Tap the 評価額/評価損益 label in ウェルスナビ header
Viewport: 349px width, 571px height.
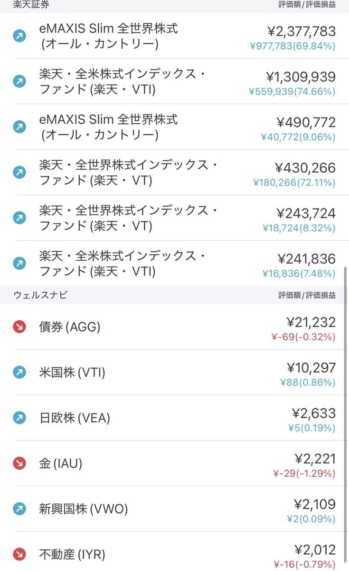click(x=307, y=295)
